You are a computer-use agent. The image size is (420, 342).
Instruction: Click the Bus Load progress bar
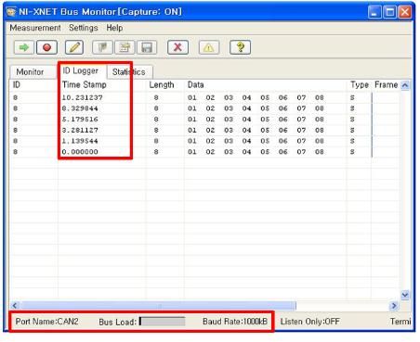(162, 322)
